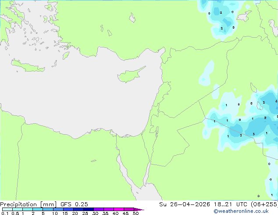The image size is (278, 215).
Task: Click the legend label '0.1'
Action: pos(5,213)
